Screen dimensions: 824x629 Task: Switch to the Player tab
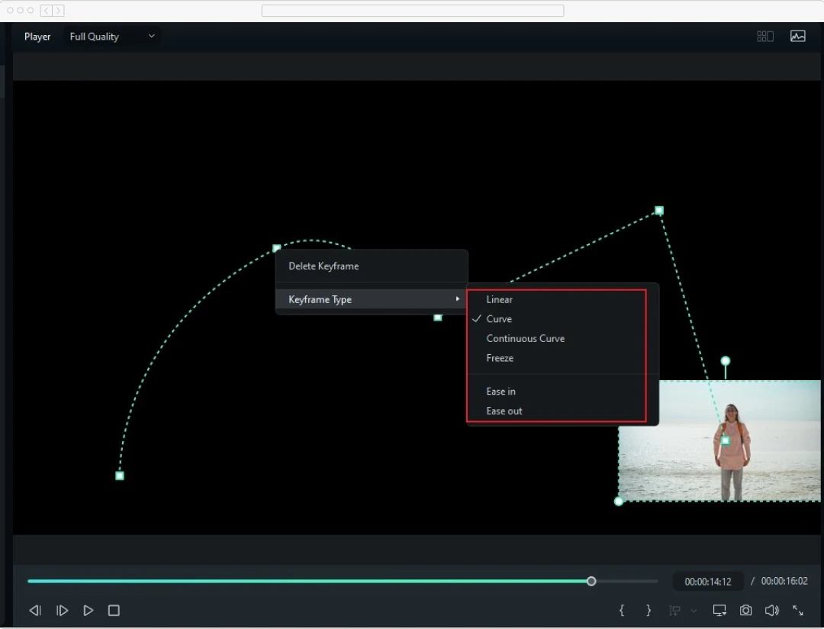tap(37, 36)
